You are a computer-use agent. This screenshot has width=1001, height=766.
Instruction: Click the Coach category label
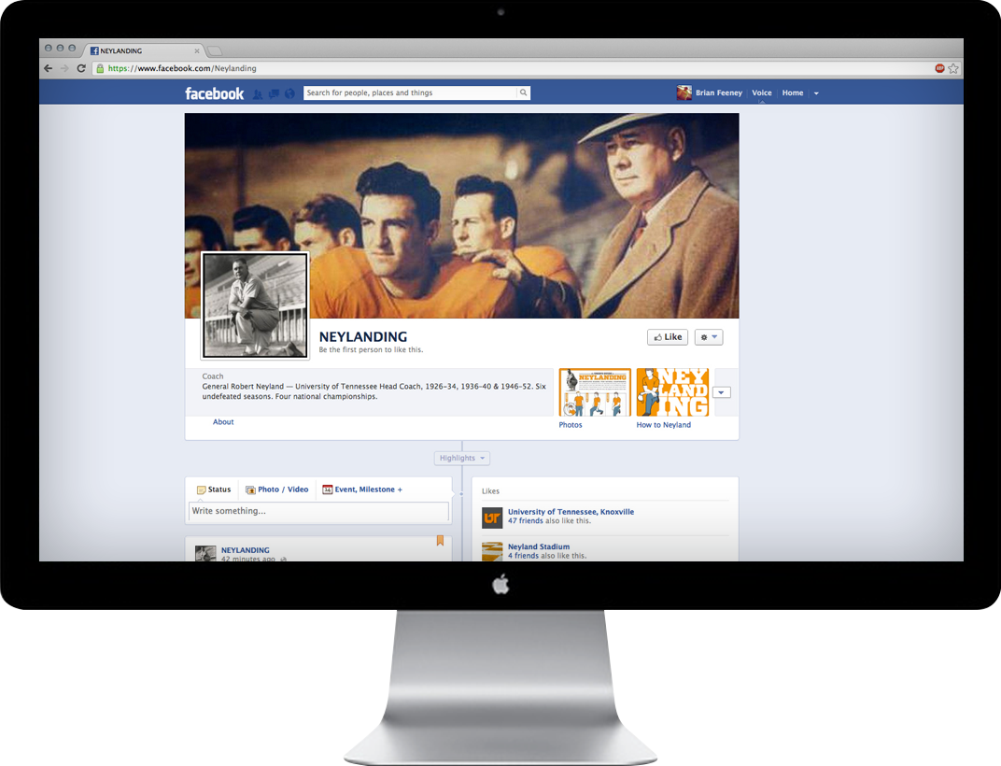click(x=213, y=376)
